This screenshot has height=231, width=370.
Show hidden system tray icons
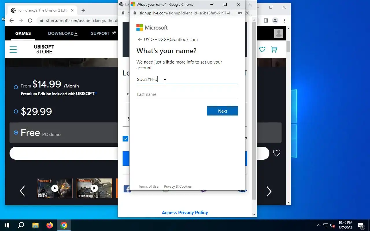[319, 225]
